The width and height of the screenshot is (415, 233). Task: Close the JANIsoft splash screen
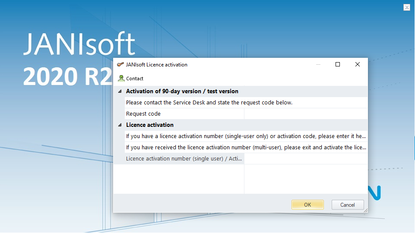coord(407,7)
